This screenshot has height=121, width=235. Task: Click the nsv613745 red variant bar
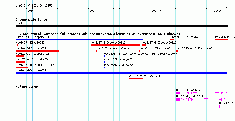point(222,40)
